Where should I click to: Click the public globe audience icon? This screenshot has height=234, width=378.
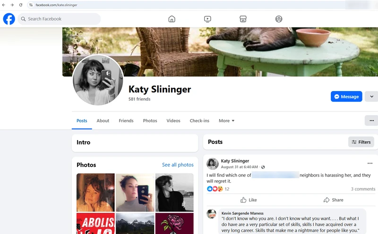pos(263,167)
